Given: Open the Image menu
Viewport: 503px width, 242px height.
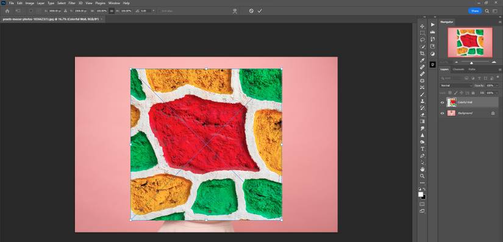Looking at the screenshot, I should click(29, 3).
